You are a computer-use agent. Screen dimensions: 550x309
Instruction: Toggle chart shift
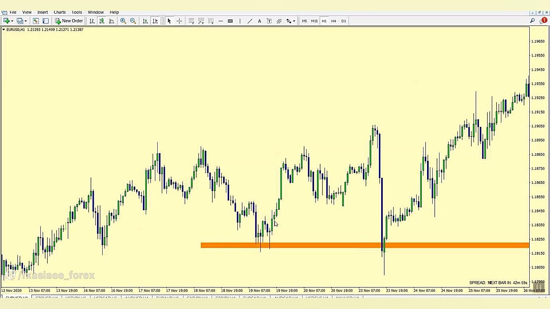(x=155, y=21)
